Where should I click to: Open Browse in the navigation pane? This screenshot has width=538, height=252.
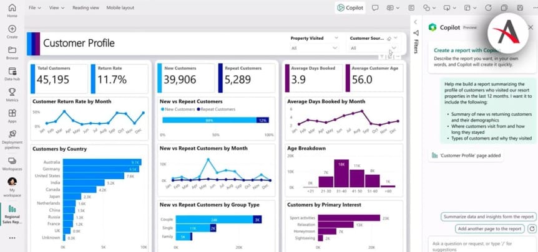tap(12, 53)
